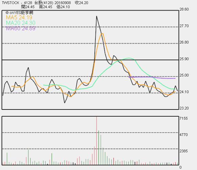Click the opening price 開24.45 text
197x170 pixels.
click(x=28, y=7)
